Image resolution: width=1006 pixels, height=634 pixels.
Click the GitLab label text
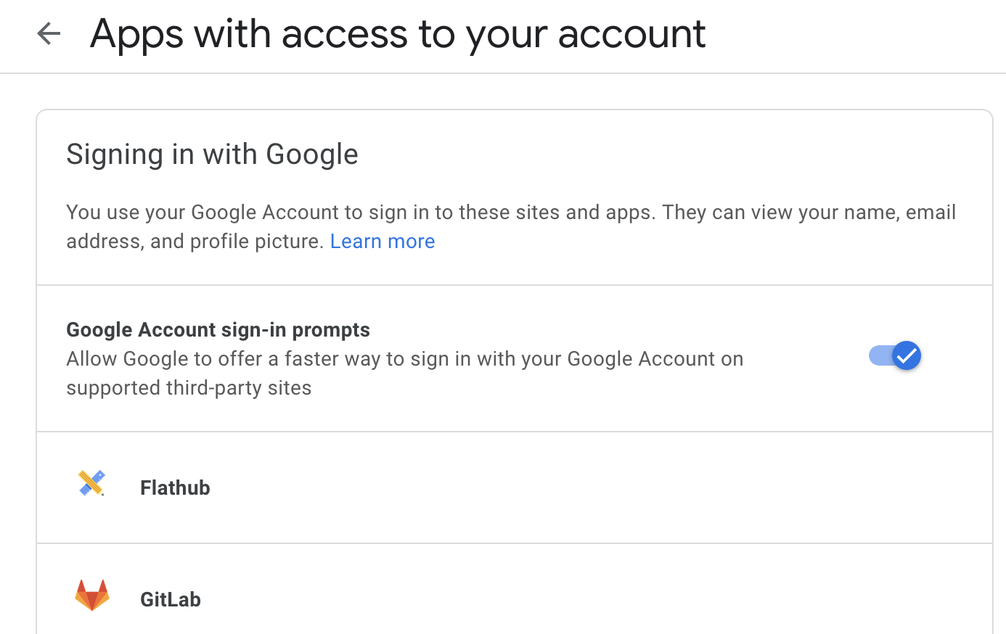click(170, 598)
